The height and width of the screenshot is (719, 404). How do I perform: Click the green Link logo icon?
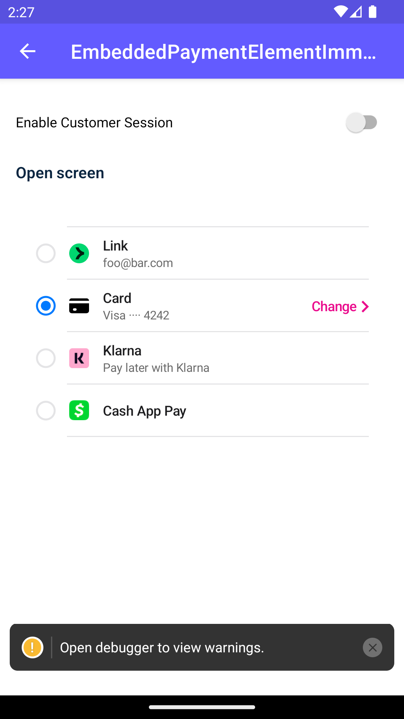coord(79,254)
